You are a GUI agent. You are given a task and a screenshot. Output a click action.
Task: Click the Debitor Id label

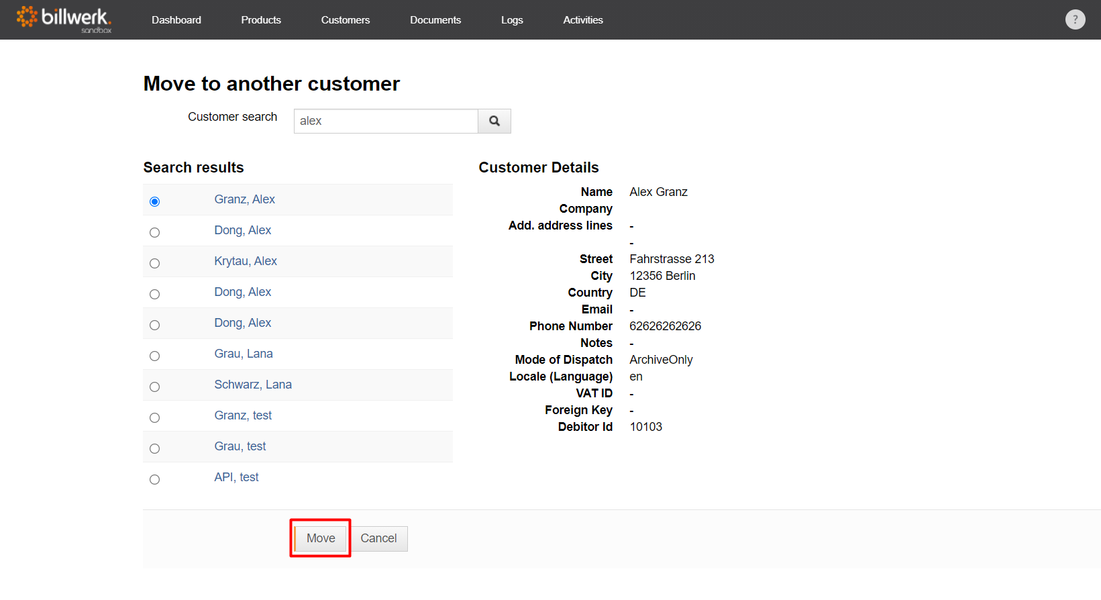[x=585, y=427]
